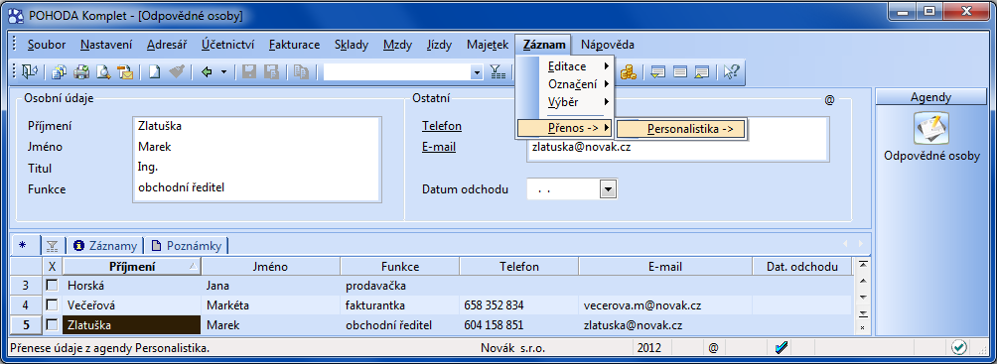This screenshot has width=997, height=364.
Task: Tick the checkbox for Zlatuška row
Action: tap(53, 325)
